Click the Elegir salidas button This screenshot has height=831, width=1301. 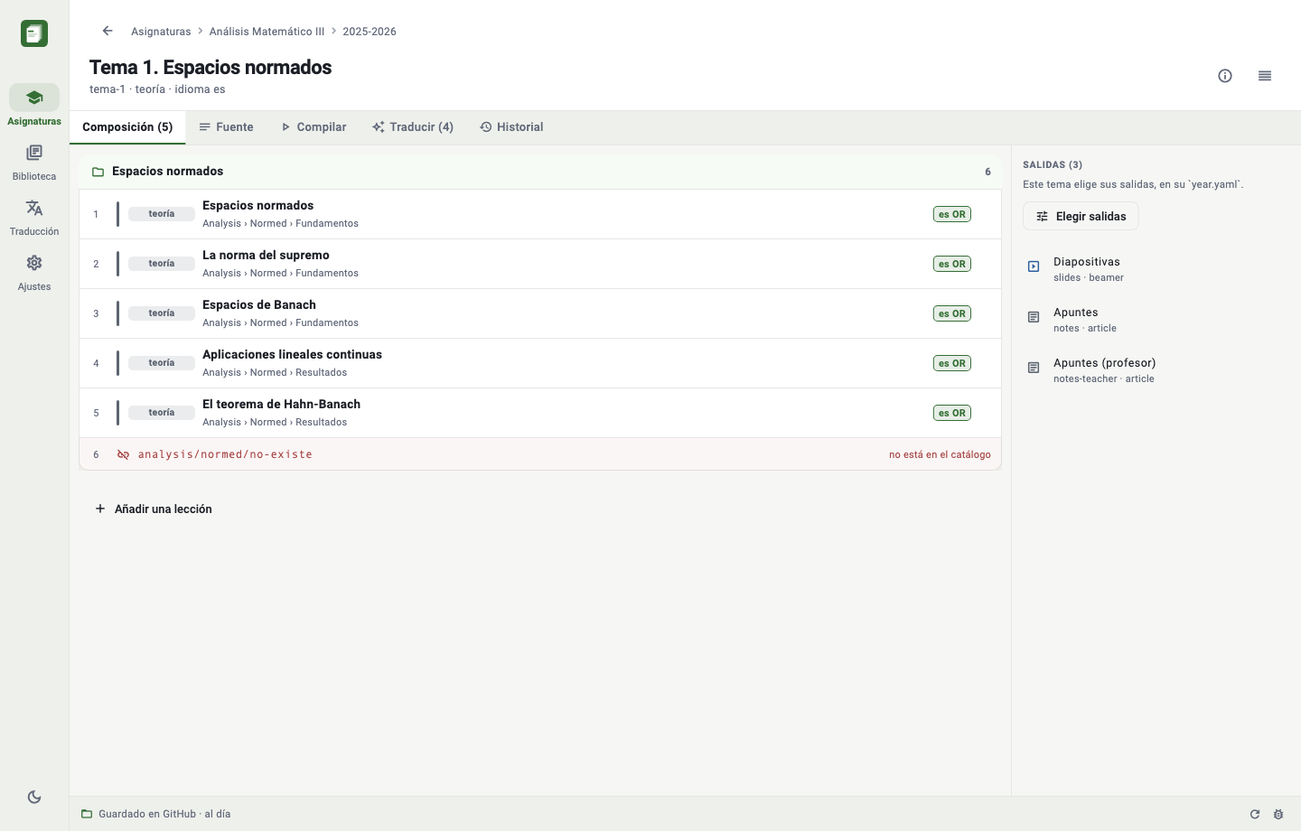pyautogui.click(x=1081, y=216)
